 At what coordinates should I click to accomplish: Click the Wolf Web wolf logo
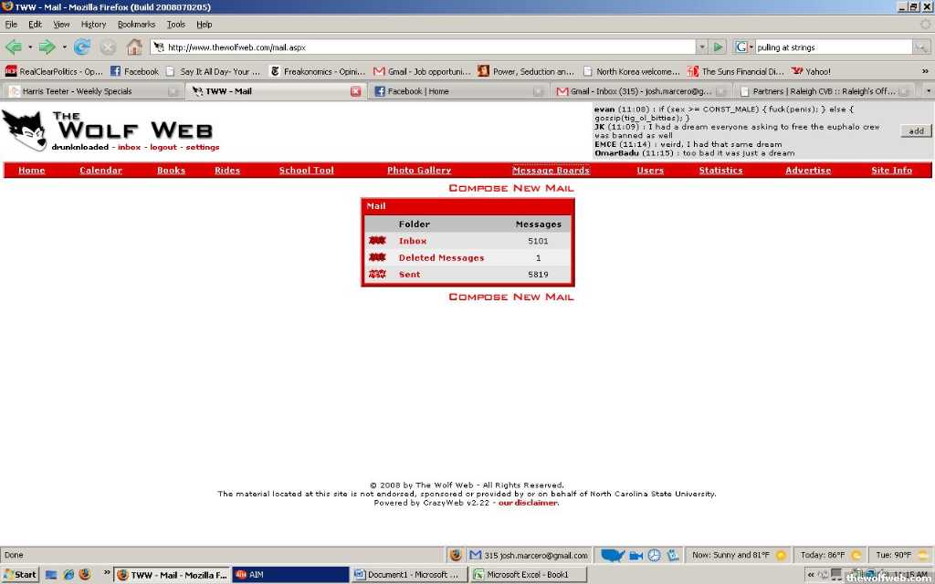pyautogui.click(x=25, y=130)
